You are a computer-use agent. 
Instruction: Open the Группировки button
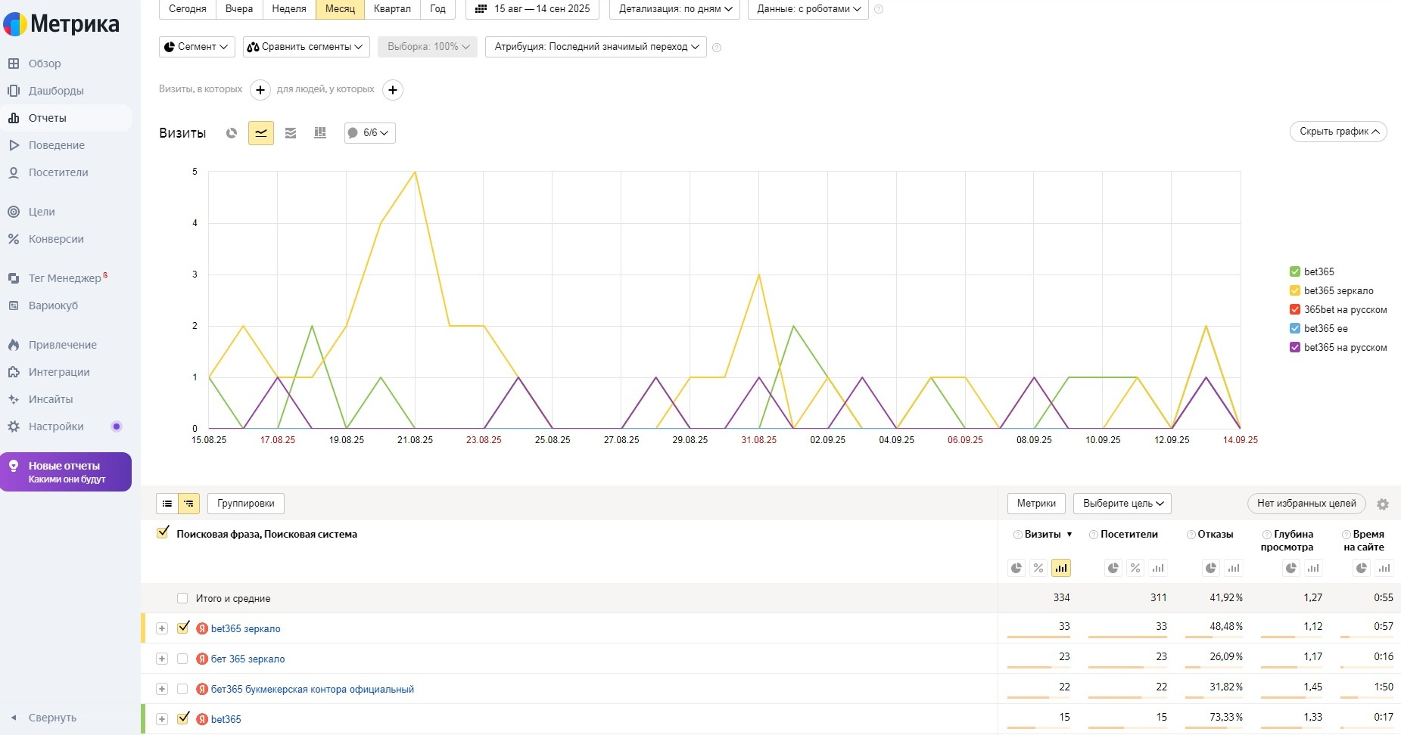[x=246, y=504]
